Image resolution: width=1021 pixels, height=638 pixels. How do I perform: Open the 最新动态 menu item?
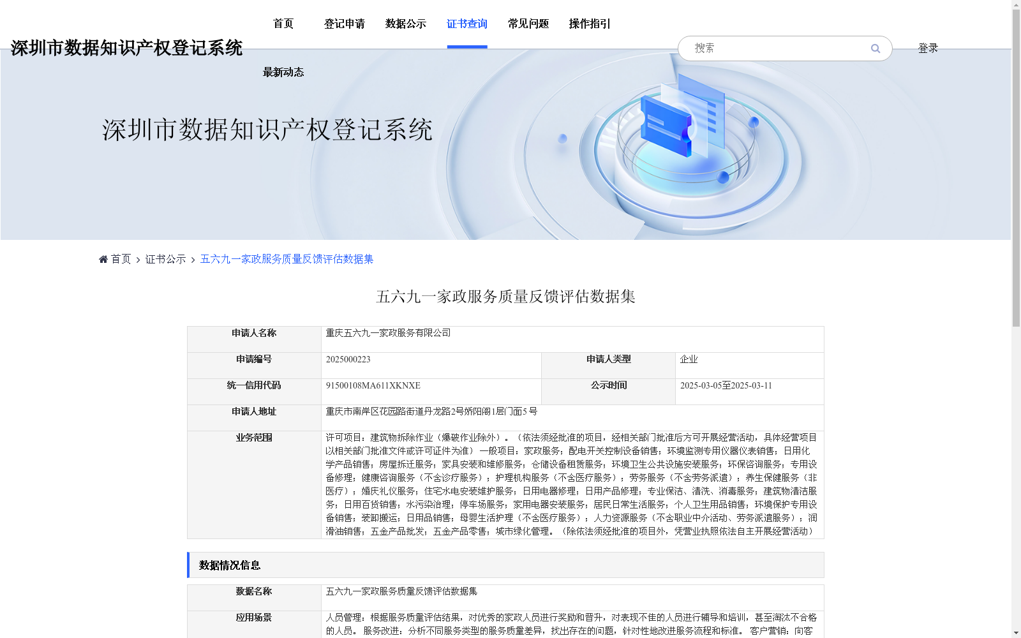(283, 73)
